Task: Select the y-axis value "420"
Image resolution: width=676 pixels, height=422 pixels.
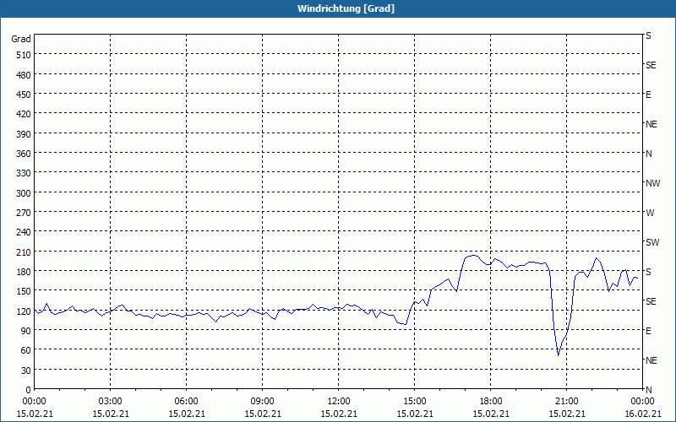Action: (24, 115)
